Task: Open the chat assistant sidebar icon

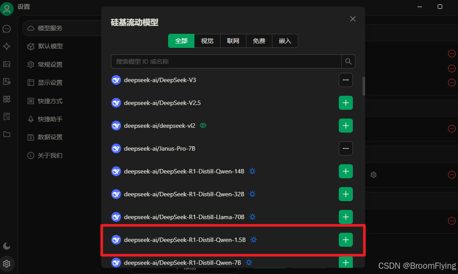Action: point(7,29)
